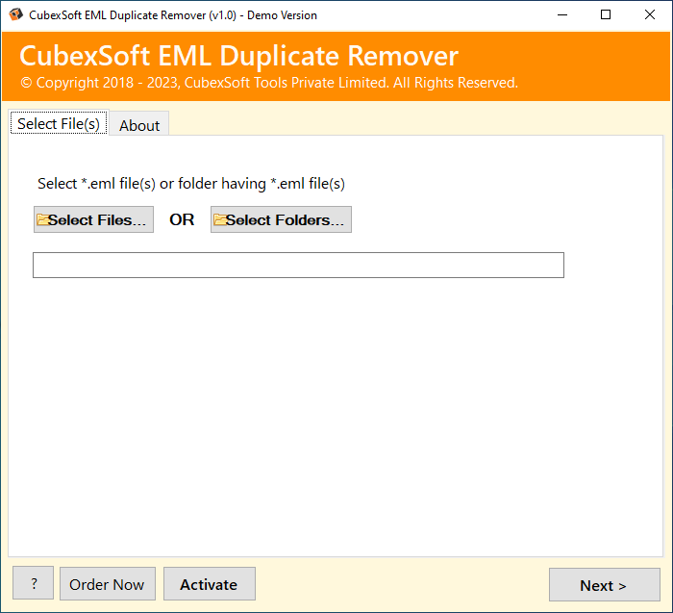Click the OR label between the buttons
673x613 pixels.
tap(182, 219)
